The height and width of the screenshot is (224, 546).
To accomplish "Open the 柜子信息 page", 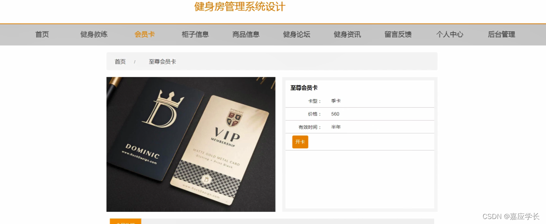I will [x=195, y=35].
